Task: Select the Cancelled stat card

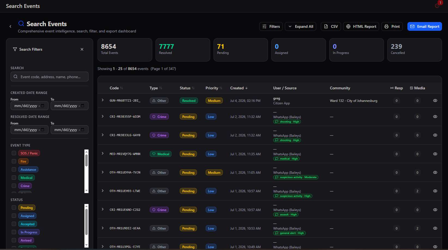Action: pyautogui.click(x=415, y=50)
